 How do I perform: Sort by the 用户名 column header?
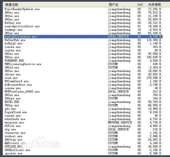pos(120,5)
